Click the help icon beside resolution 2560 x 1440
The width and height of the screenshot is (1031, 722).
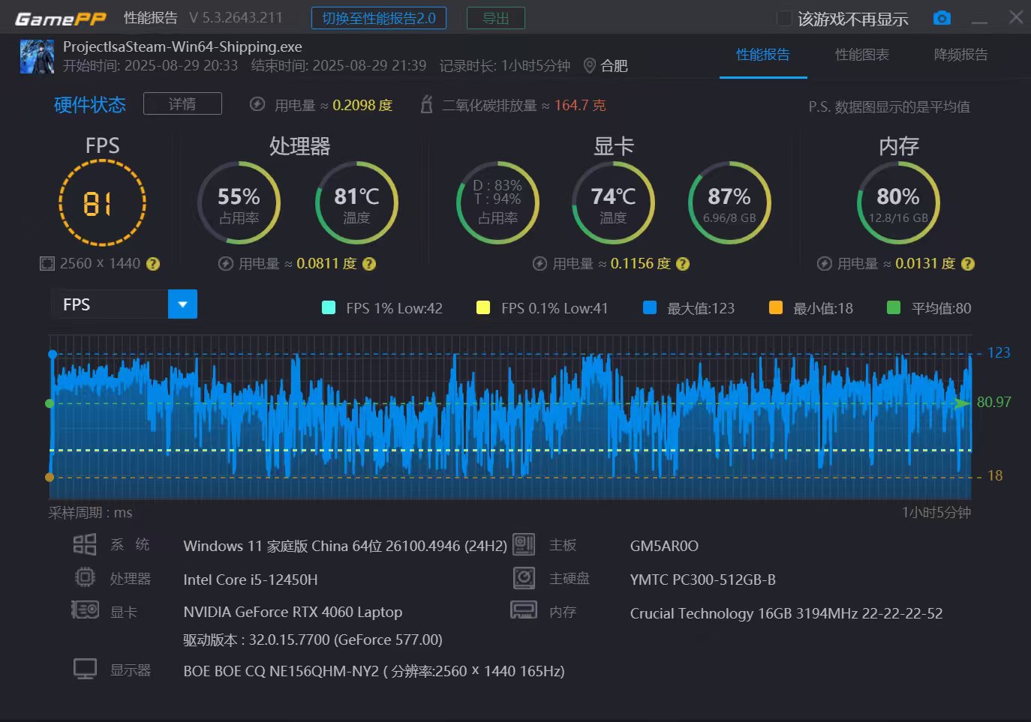153,264
